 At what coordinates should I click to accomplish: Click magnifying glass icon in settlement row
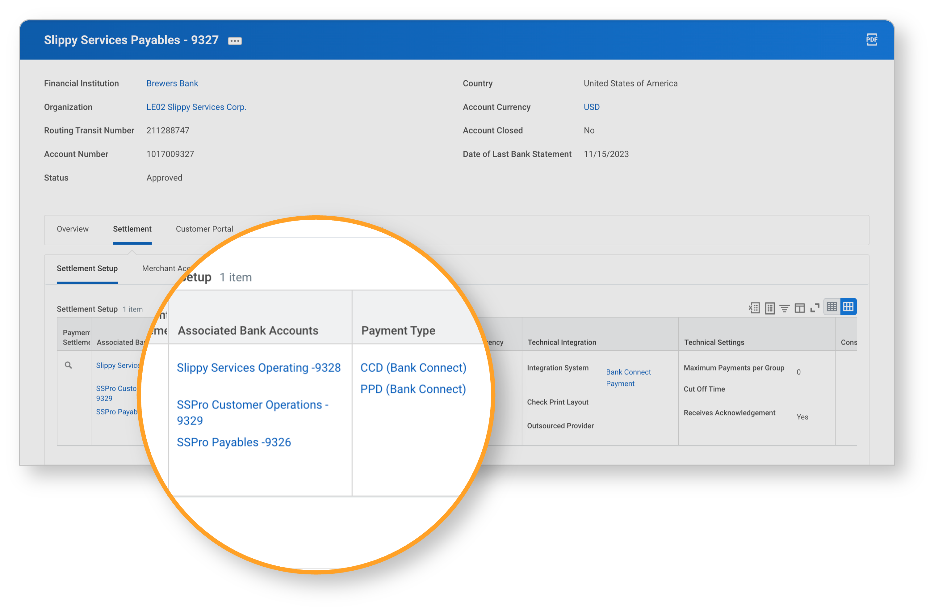point(68,365)
